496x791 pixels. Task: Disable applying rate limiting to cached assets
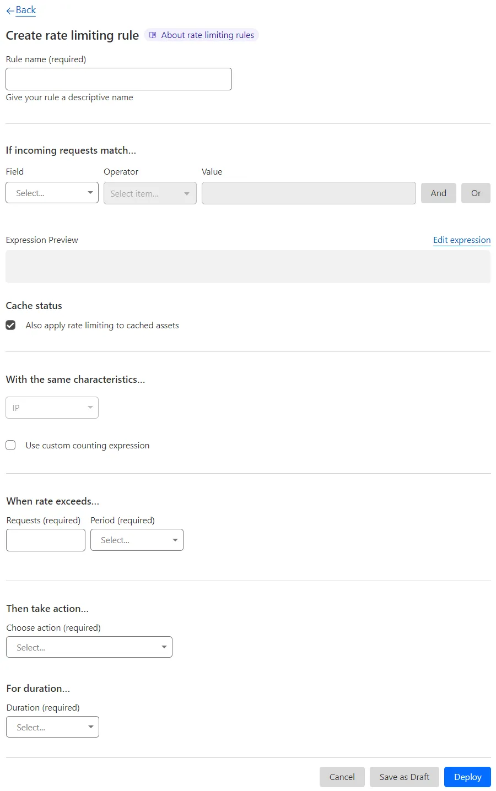[10, 325]
